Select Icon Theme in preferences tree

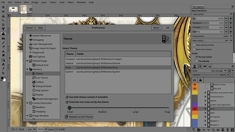click(42, 78)
